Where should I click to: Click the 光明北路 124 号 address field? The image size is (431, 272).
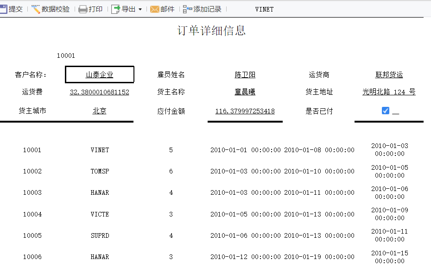[389, 92]
